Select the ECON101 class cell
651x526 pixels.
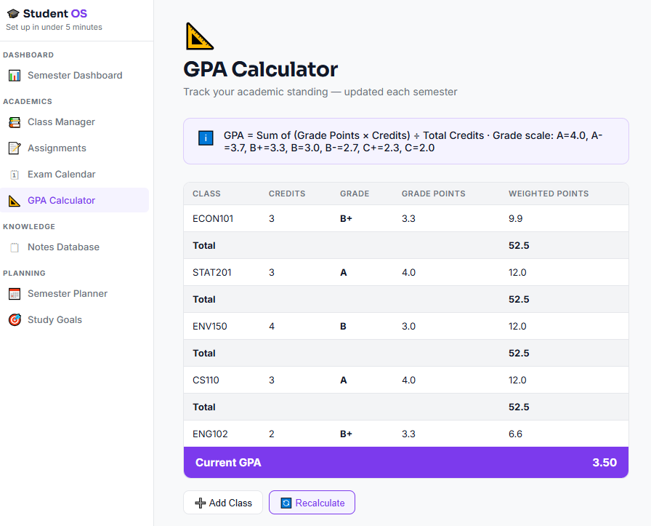[213, 219]
